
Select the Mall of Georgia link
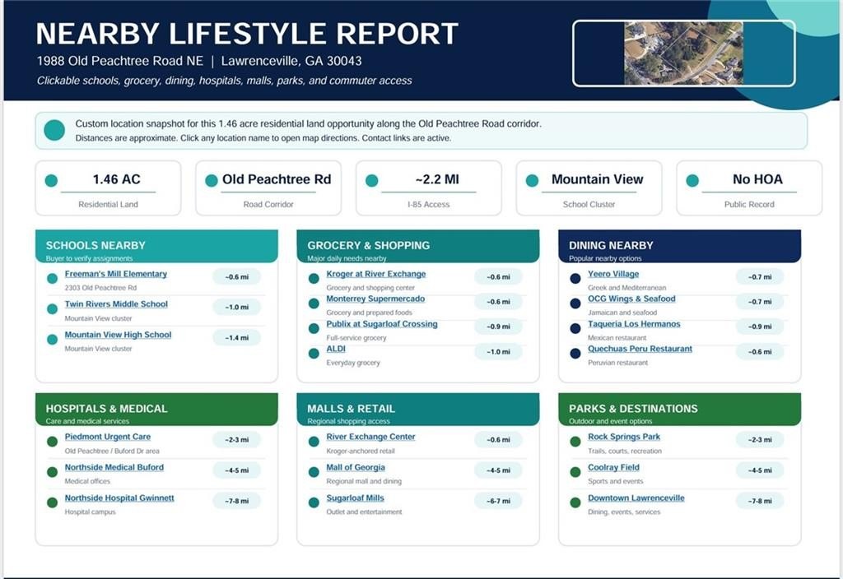tap(356, 467)
